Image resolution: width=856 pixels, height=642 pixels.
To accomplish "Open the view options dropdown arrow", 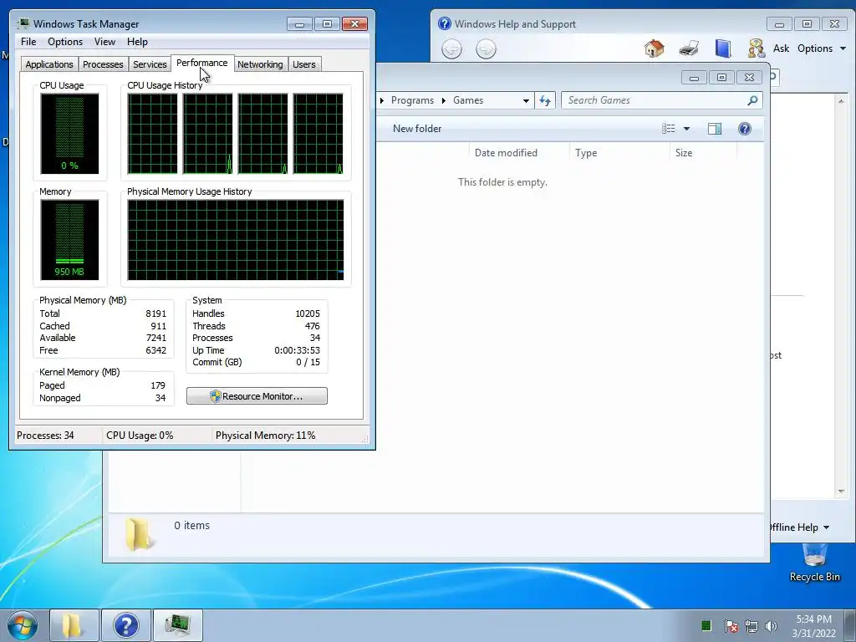I will point(687,129).
